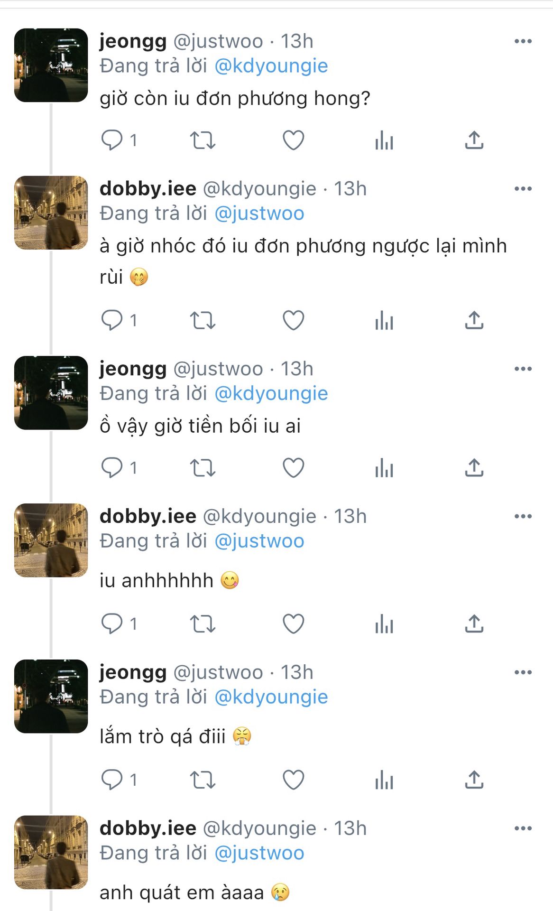Viewport: 553px width, 911px height.
Task: Like the "ồ vậy giờ tiền bối iu ai" tweet
Action: [293, 468]
